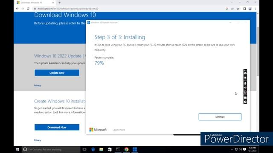
Task: Click the Chrome icon on the taskbar
Action: 126,149
